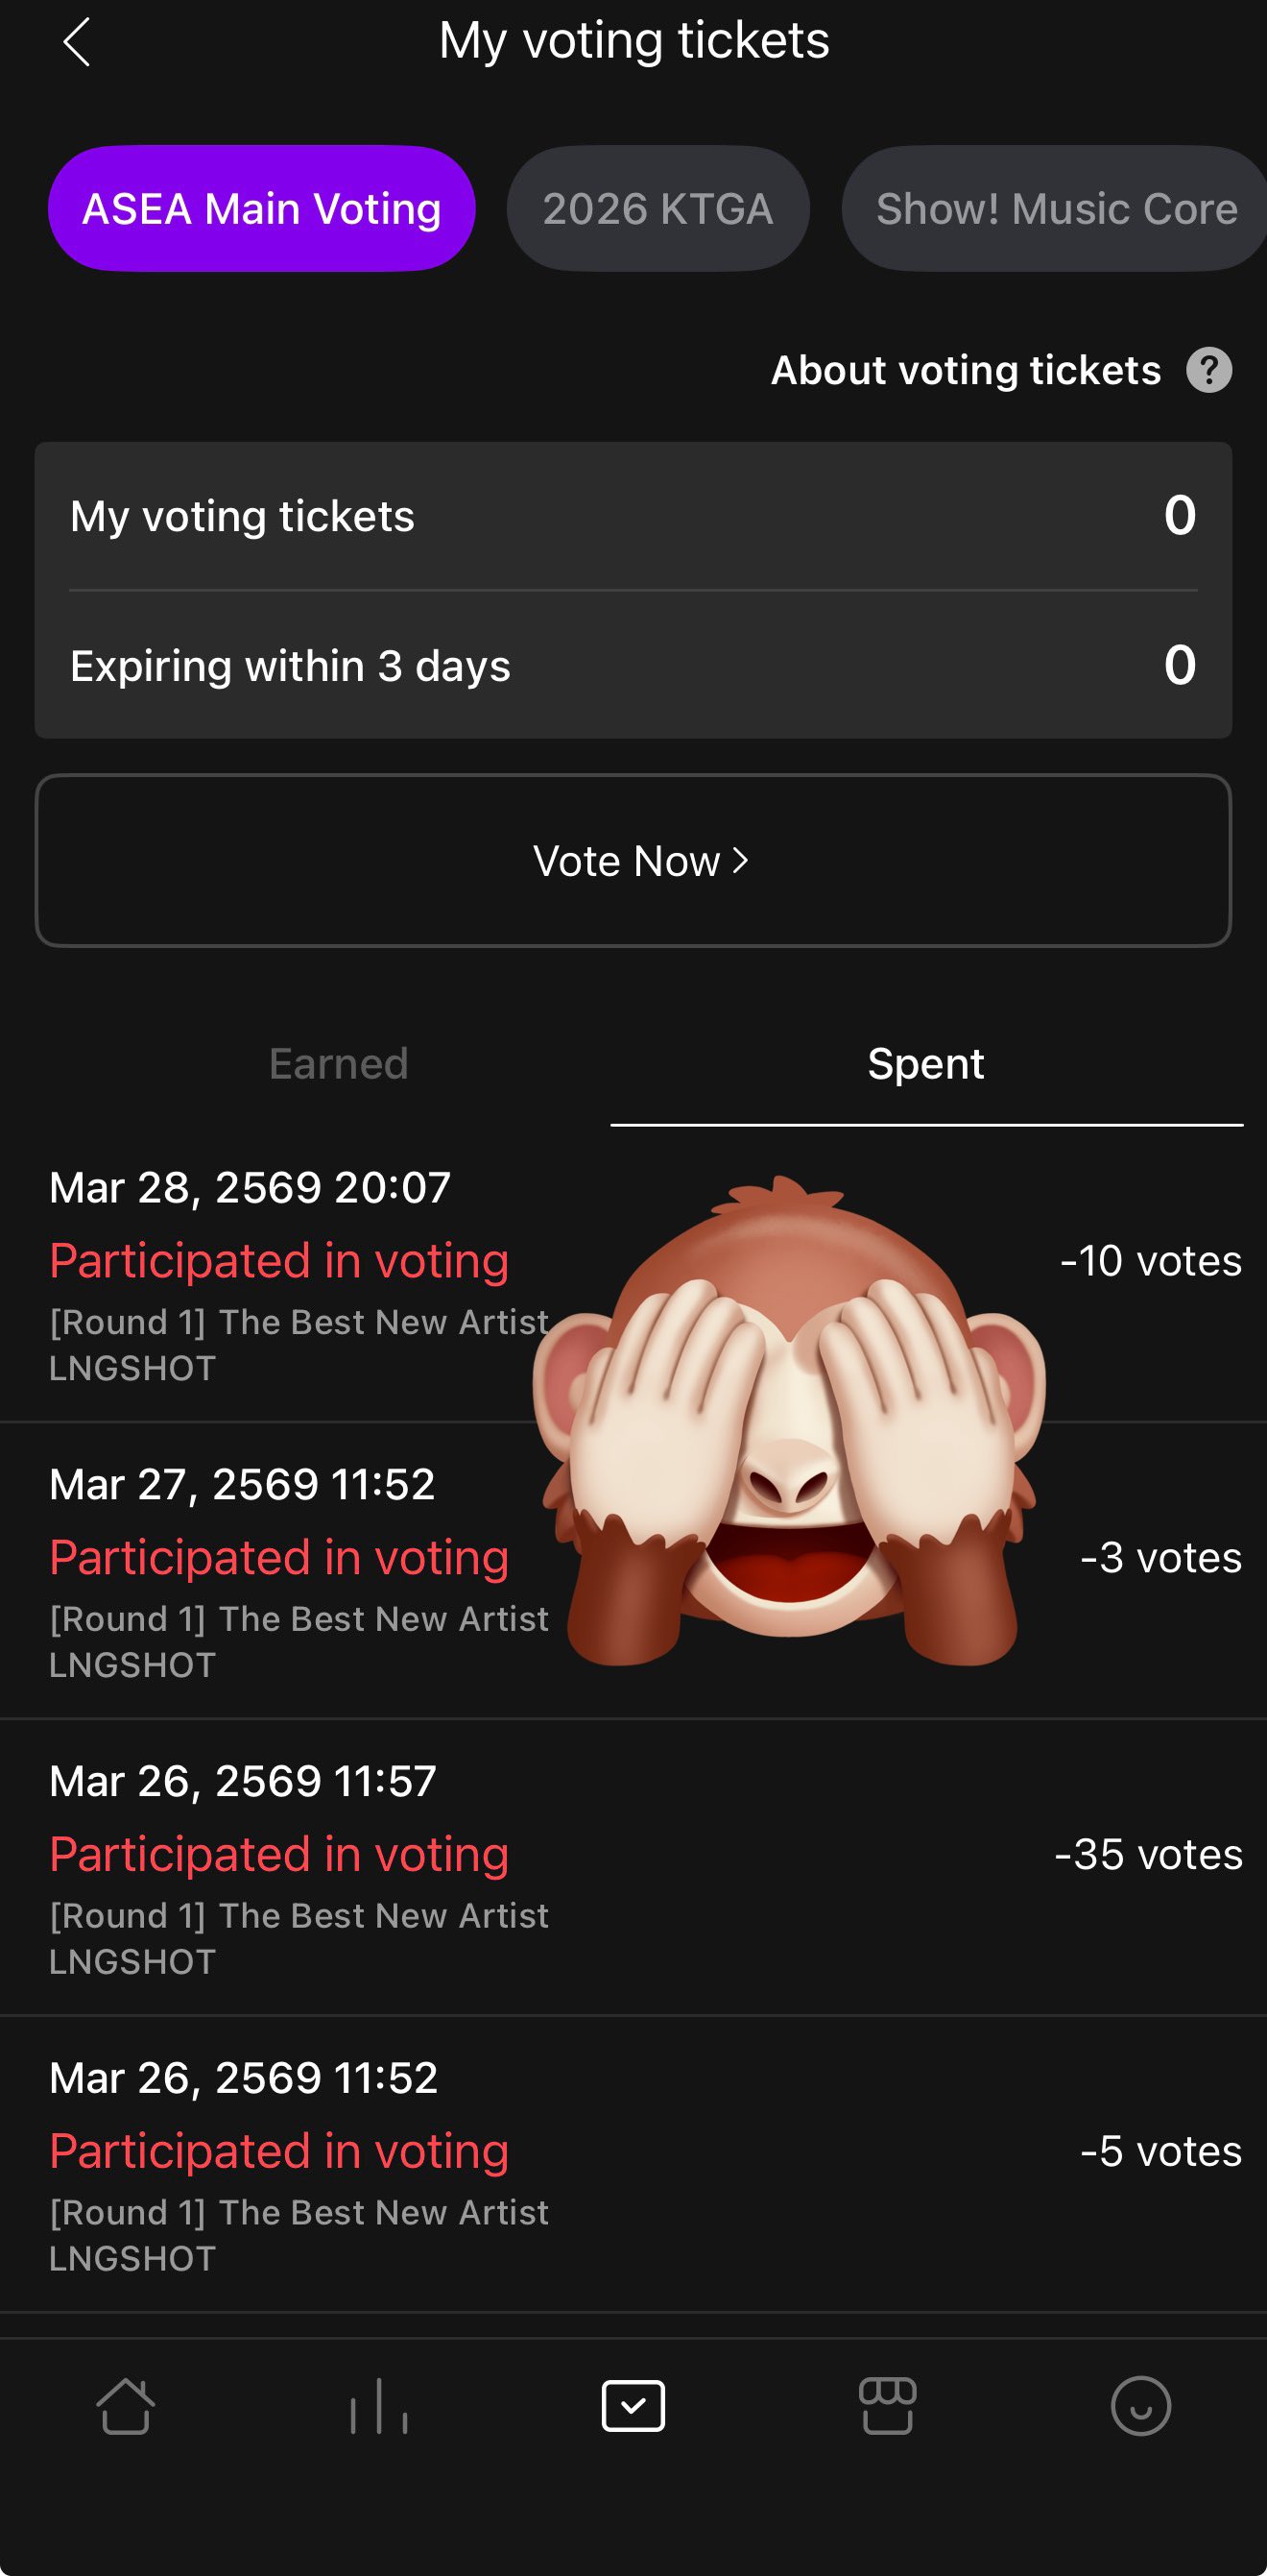
Task: Tap the Expiring within 3 days row
Action: point(633,666)
